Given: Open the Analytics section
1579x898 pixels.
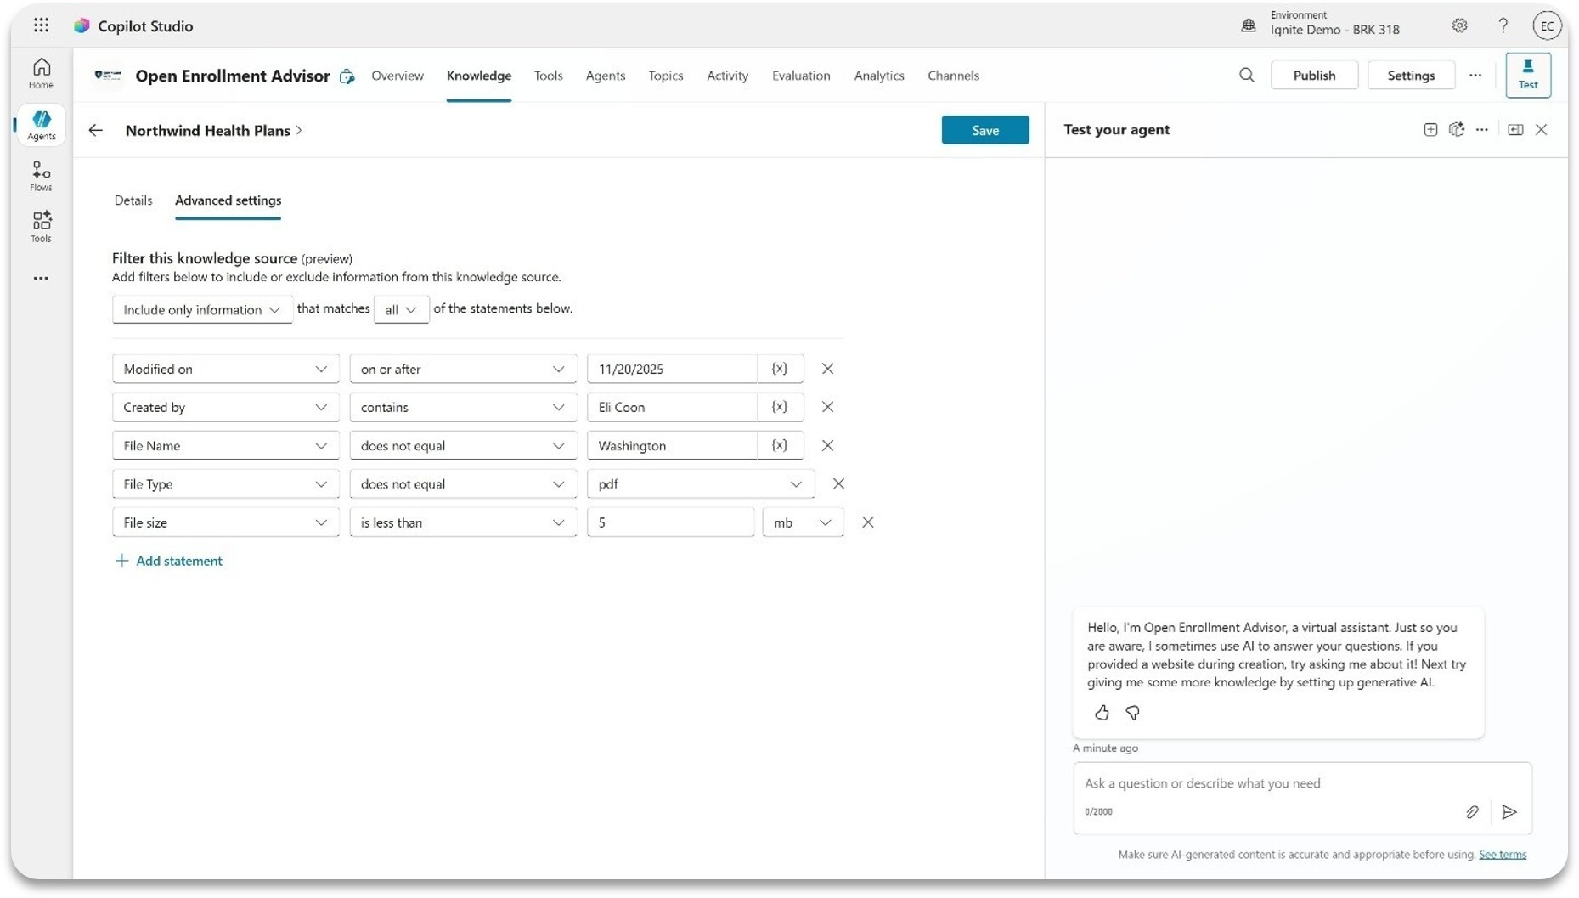Looking at the screenshot, I should coord(879,76).
